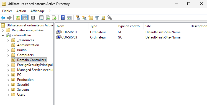207x105 pixels.
Task: Expand the ForeignSecurityPrincipals container
Action: (x=8, y=65)
